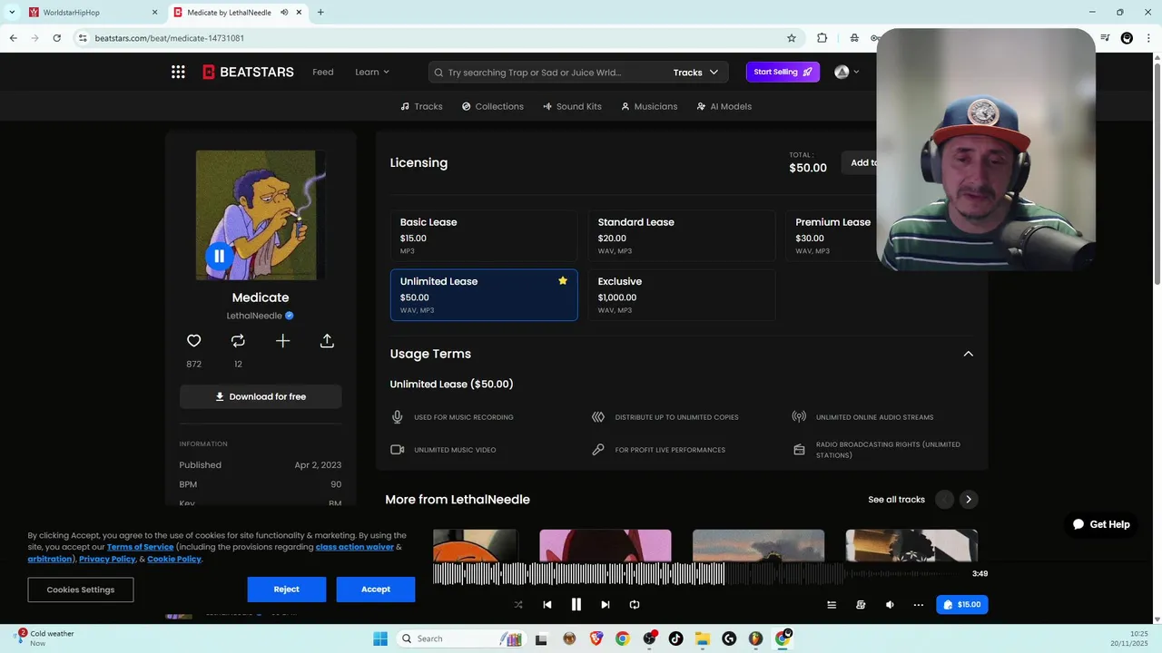1162x653 pixels.
Task: Select the Unlimited Lease $50.00 option
Action: click(x=484, y=295)
